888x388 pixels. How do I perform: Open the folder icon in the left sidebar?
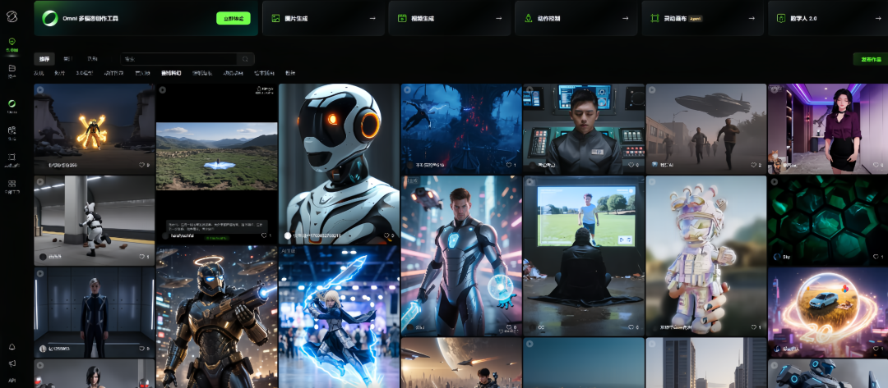pos(12,69)
